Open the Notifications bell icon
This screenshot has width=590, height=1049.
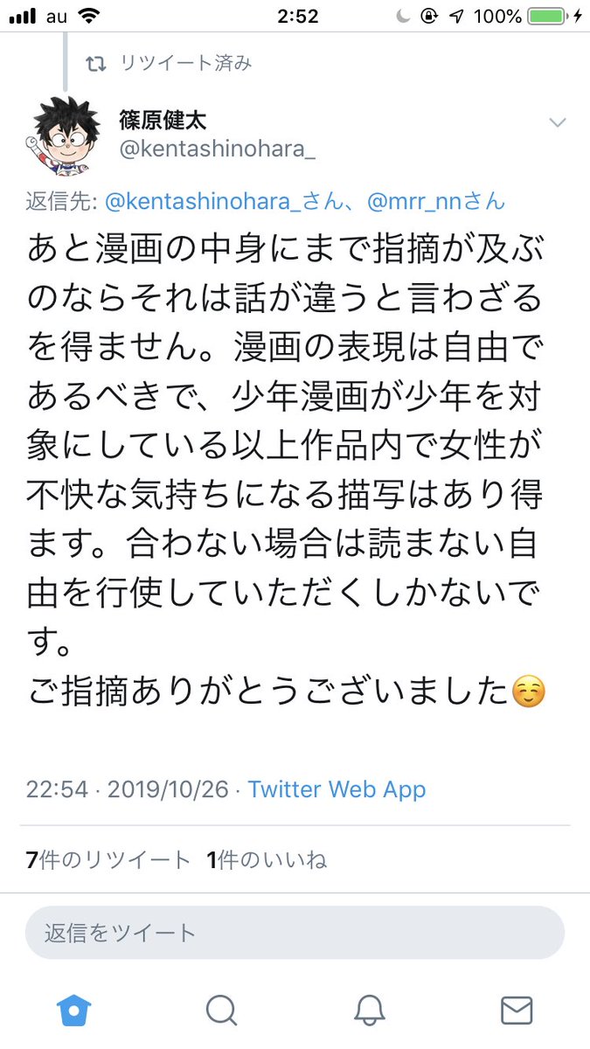point(370,1011)
